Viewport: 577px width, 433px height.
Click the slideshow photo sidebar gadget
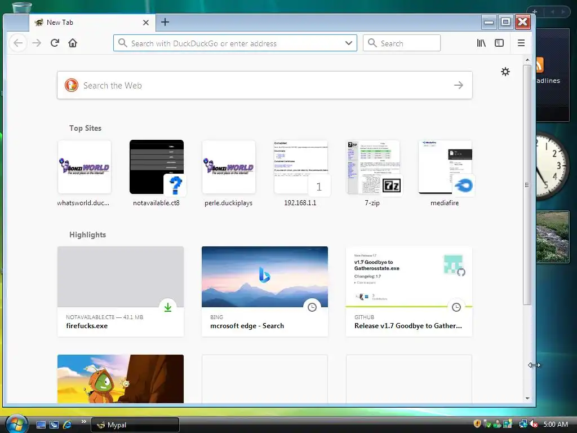(x=552, y=237)
